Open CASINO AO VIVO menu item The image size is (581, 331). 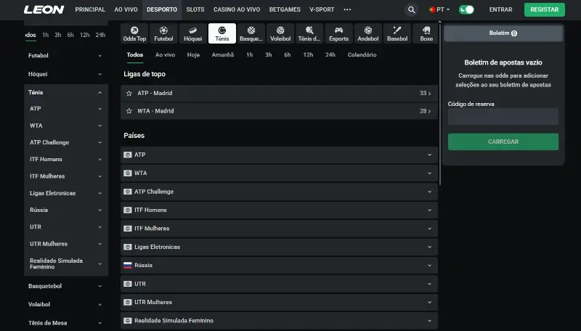[237, 9]
